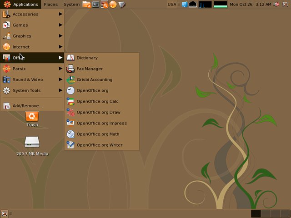Click the '209.7 MB Media' desktop label
Screen dimensions: 291x218
[32, 154]
